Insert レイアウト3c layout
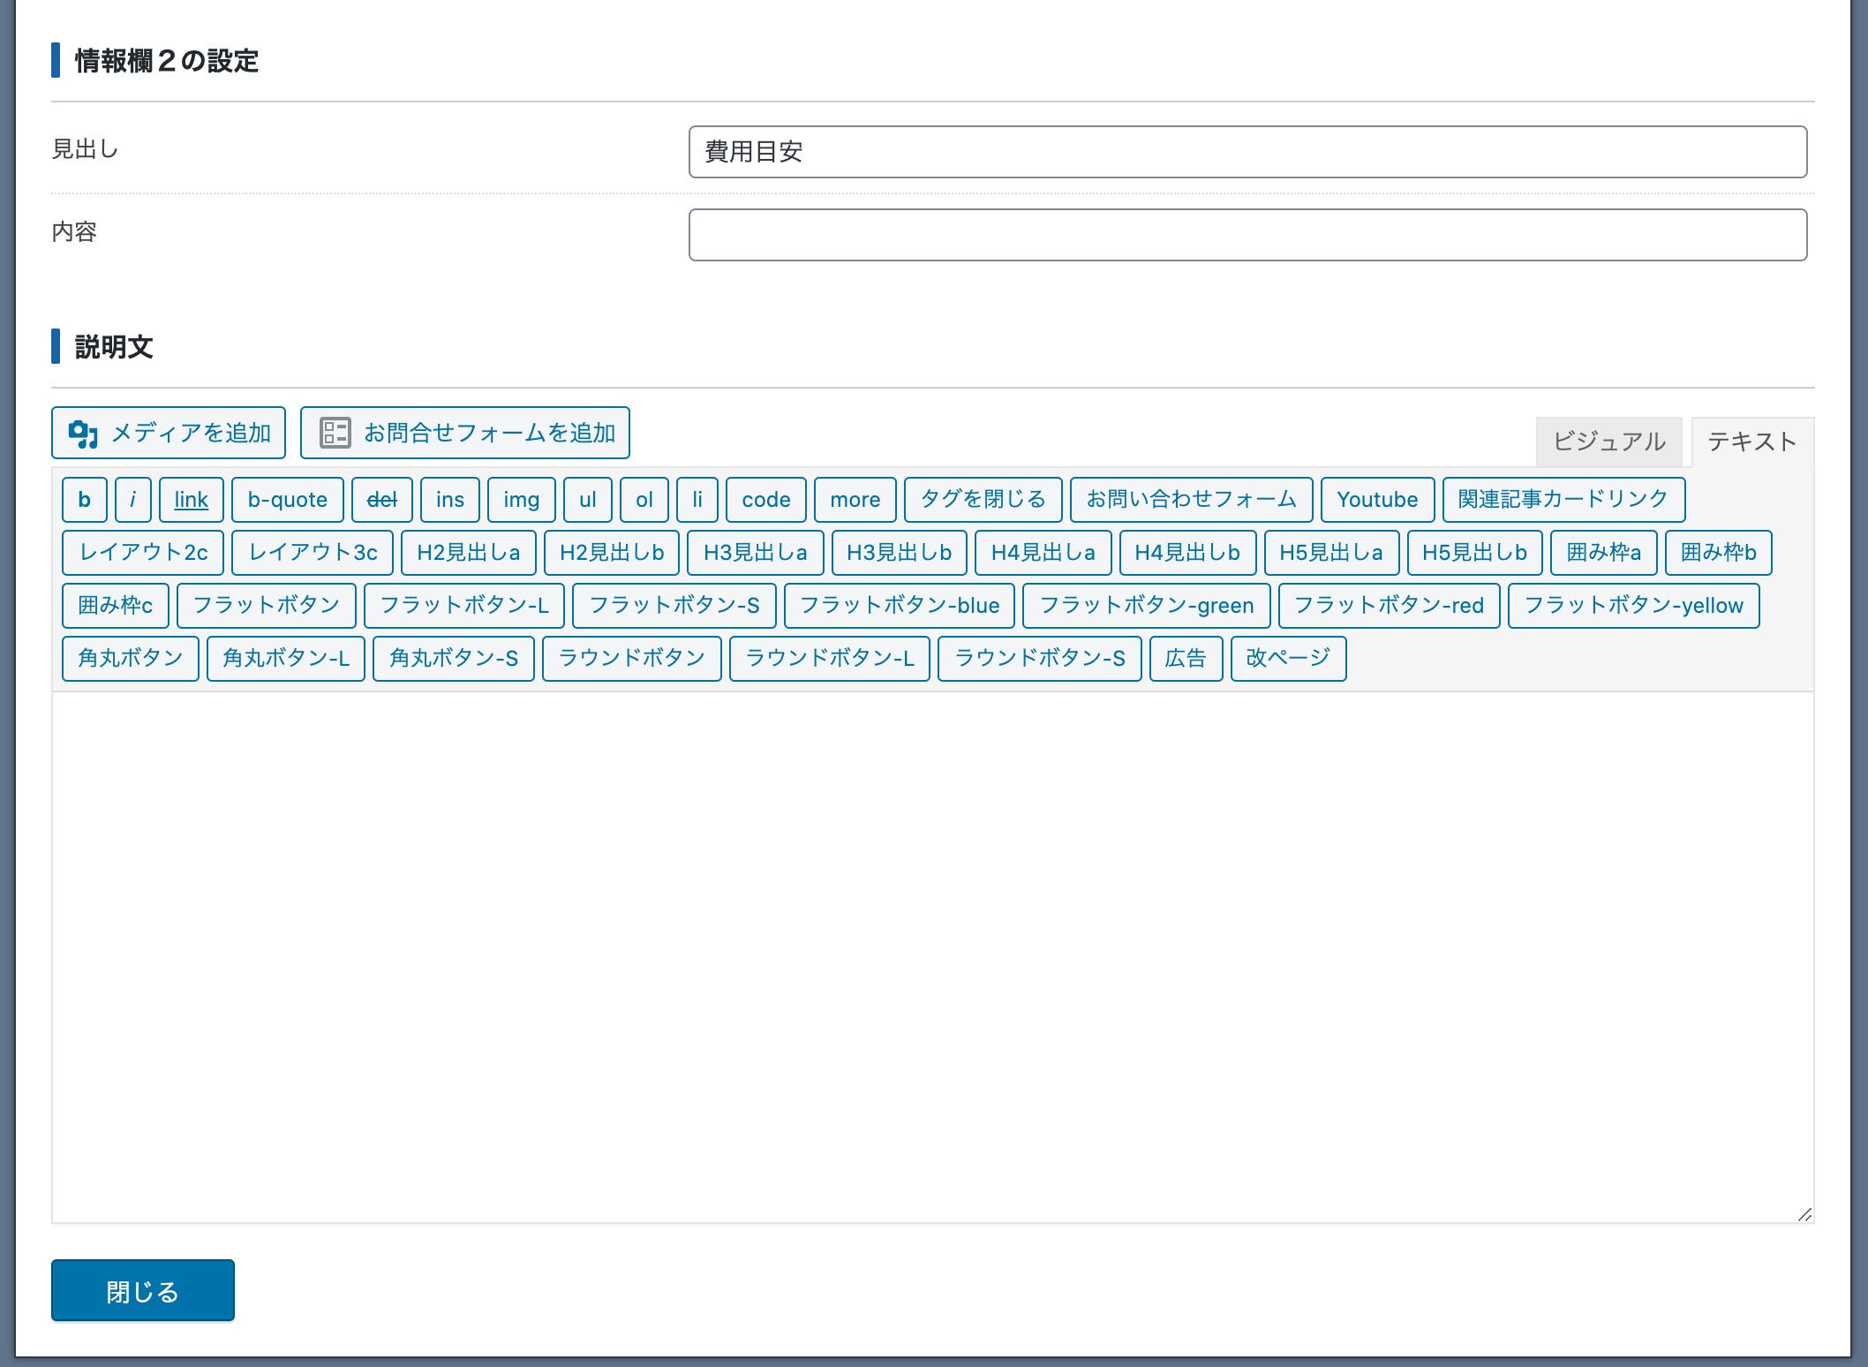The image size is (1868, 1367). point(313,553)
